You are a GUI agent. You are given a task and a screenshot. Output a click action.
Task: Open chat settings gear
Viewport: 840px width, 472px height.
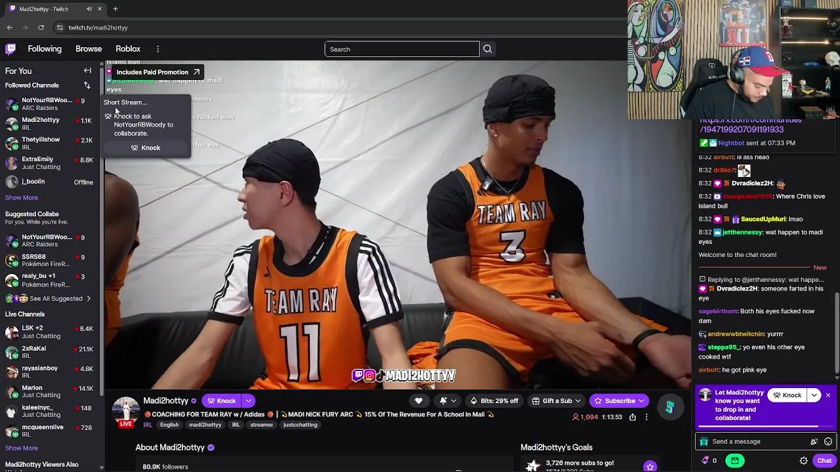(803, 461)
